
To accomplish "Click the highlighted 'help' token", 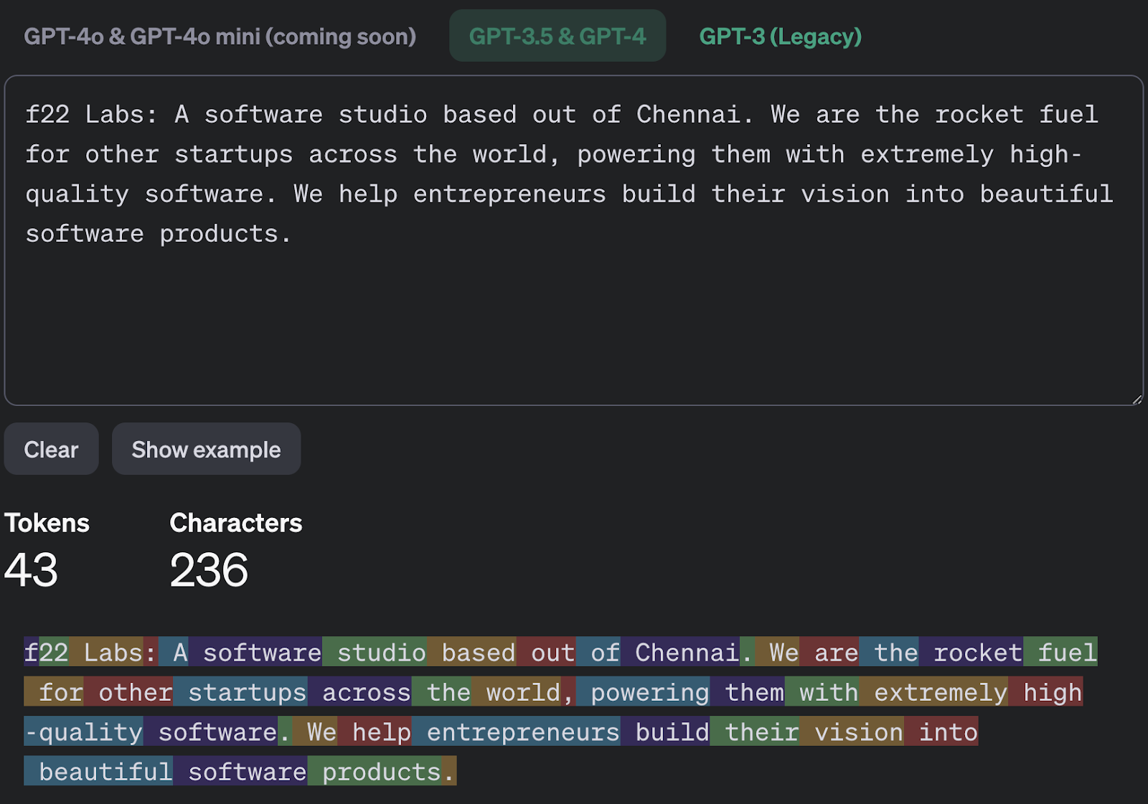I will [375, 731].
